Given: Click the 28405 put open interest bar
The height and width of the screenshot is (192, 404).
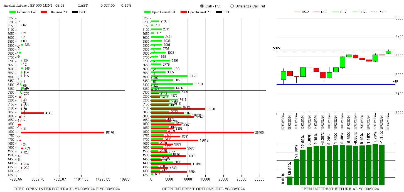Looking at the screenshot, I should 202,132.
